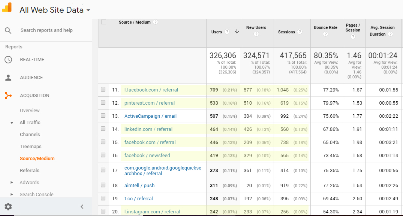
Task: Click the Audience person icon
Action: click(8, 78)
